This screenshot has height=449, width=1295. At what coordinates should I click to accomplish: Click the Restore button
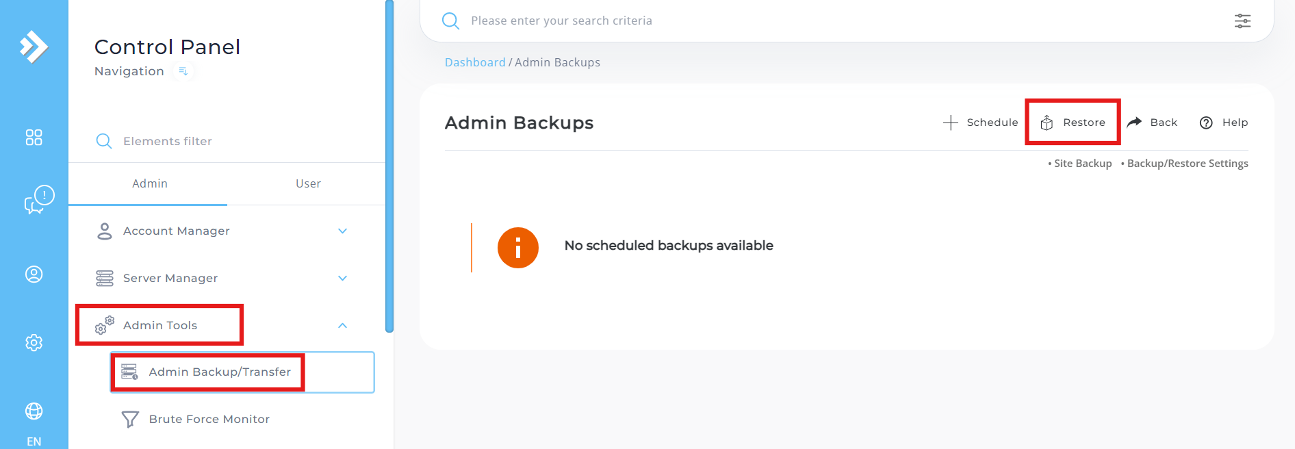click(1073, 123)
